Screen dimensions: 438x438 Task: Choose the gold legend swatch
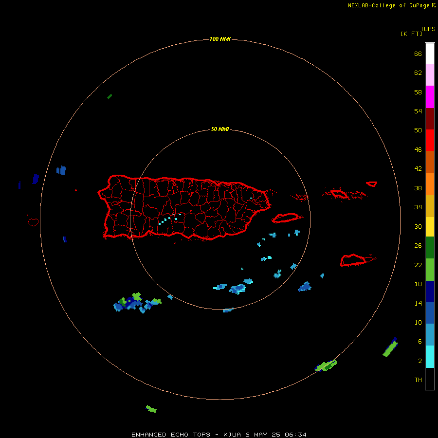[430, 206]
